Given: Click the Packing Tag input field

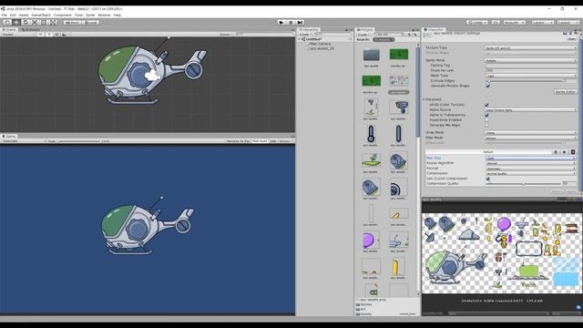Looking at the screenshot, I should point(530,66).
